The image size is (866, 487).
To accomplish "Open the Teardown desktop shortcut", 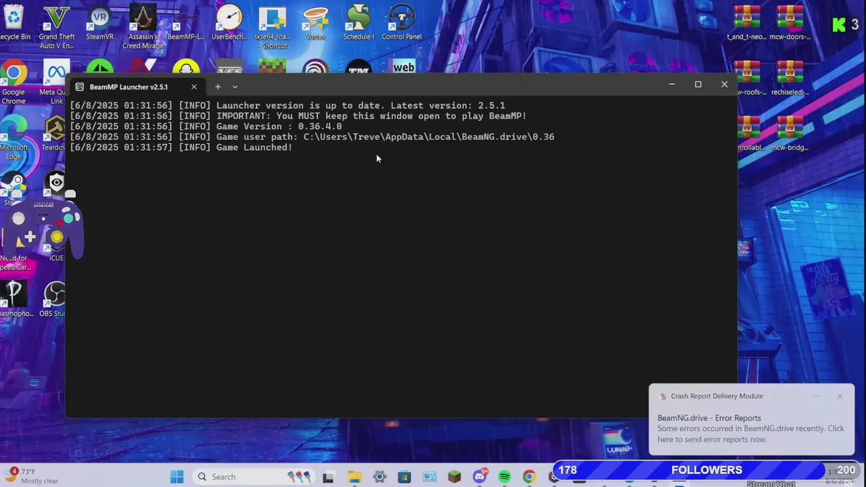I will pyautogui.click(x=54, y=134).
